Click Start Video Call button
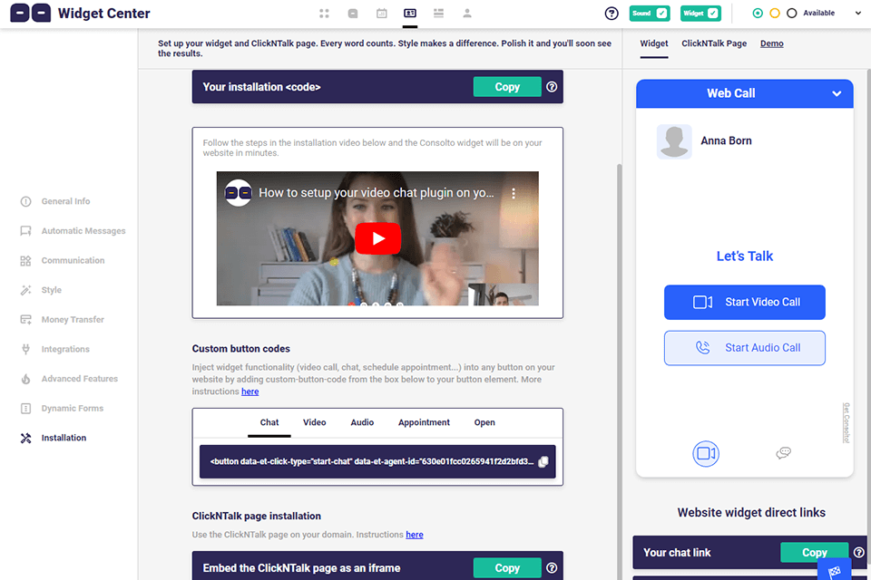871x580 pixels. 744,303
